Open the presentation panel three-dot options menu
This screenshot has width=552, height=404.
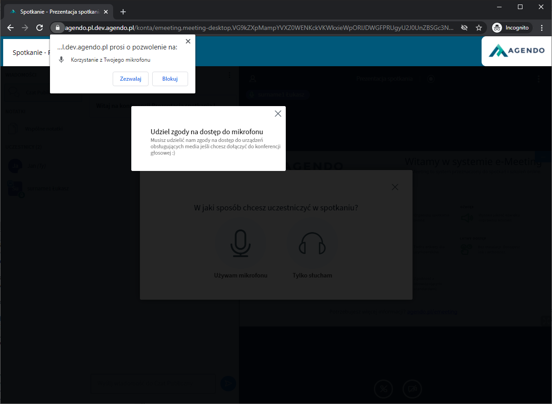click(x=539, y=79)
